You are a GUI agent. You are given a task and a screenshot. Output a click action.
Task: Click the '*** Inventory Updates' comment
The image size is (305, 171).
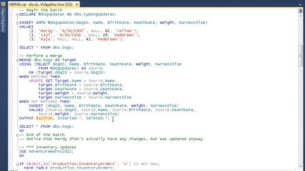48,147
